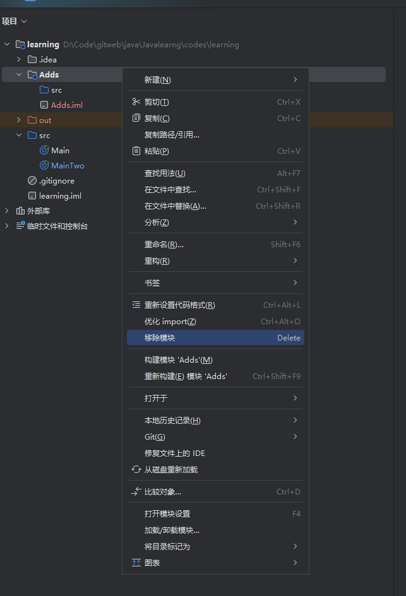Click the diagram icon beside 图表
Viewport: 406px width, 596px height.
[136, 563]
